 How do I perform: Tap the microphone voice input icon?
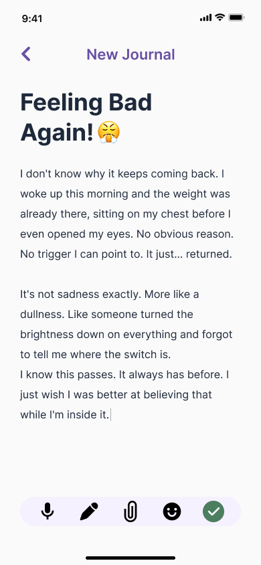(47, 511)
